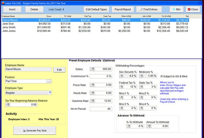
Task: Open calculator icon beside Federal Tax %
Action: (122, 87)
